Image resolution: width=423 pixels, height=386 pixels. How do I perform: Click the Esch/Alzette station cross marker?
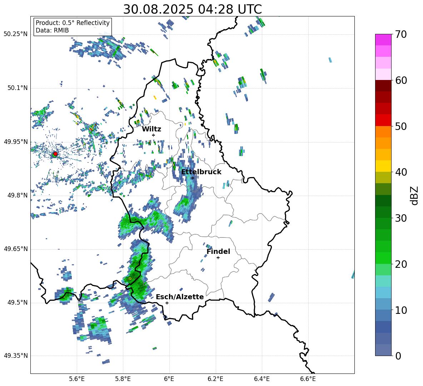167,303
